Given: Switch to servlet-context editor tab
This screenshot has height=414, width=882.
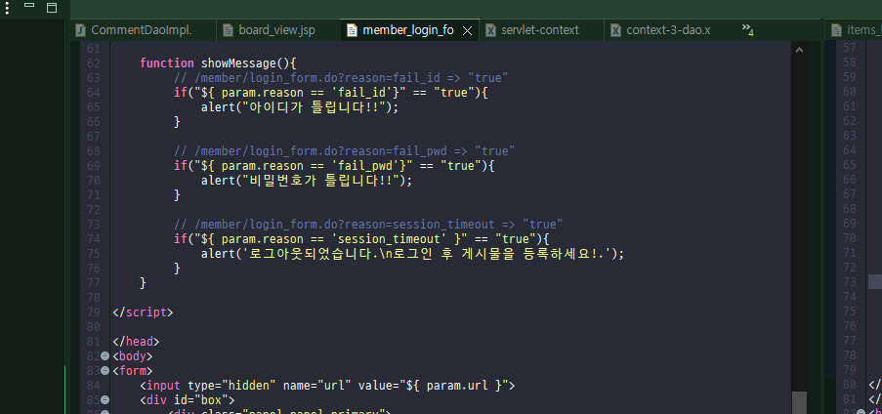Looking at the screenshot, I should coord(541,30).
